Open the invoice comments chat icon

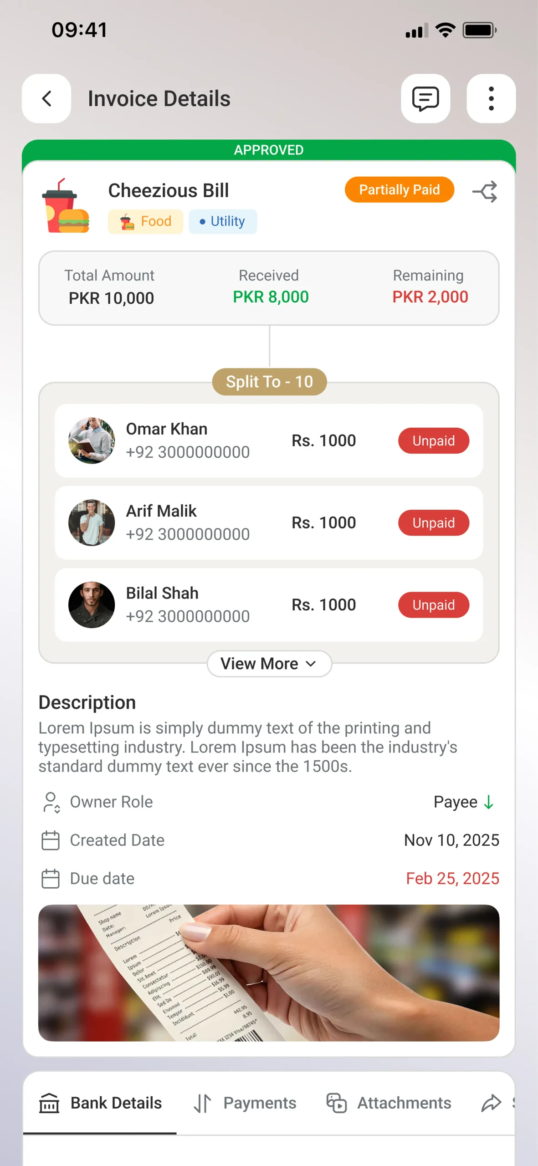(x=425, y=98)
